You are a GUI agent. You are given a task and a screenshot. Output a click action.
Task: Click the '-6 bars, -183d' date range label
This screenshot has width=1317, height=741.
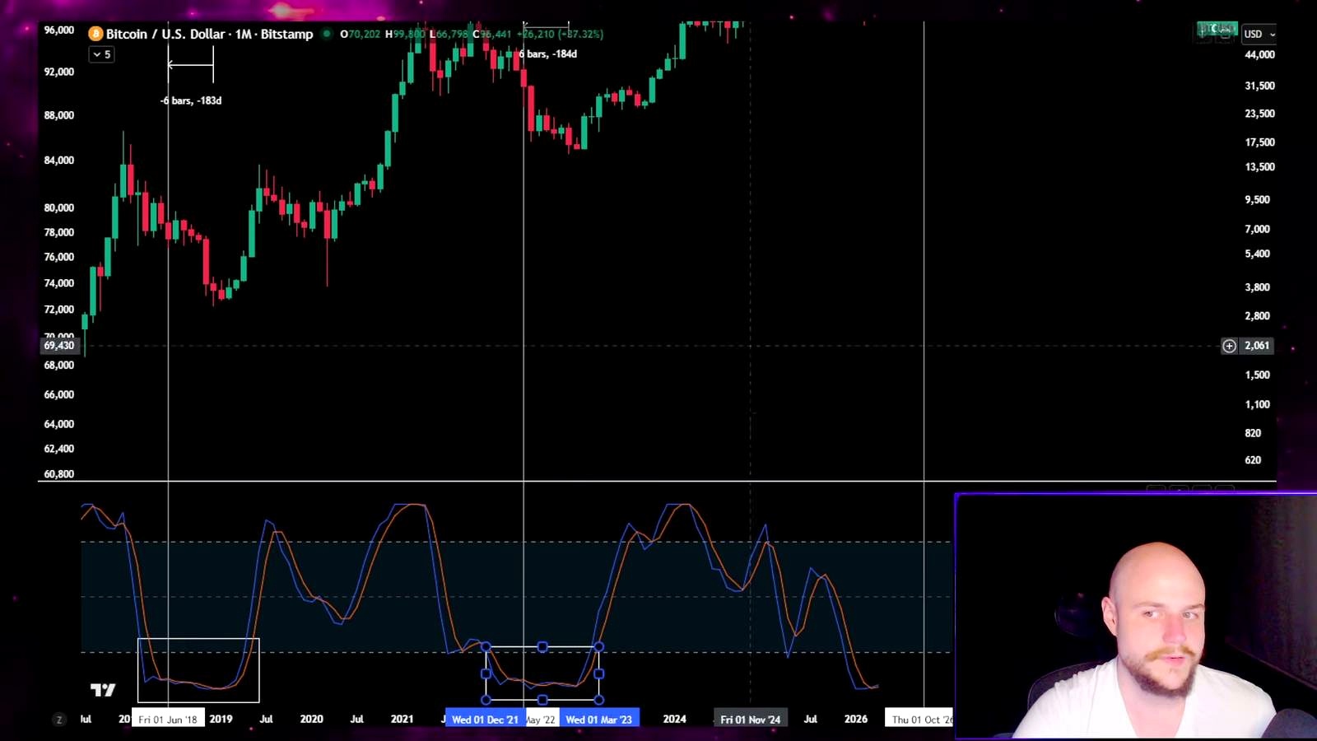(191, 100)
